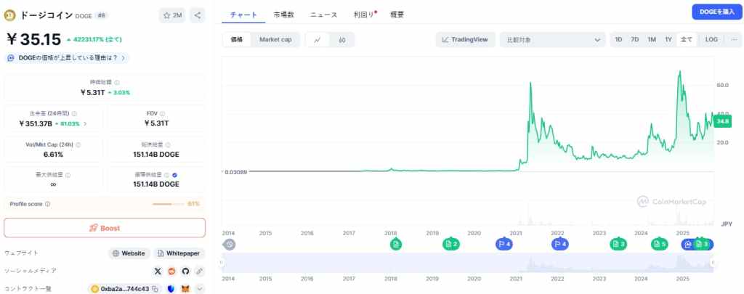Viewport: 744px width, 294px height.
Task: Grab left handle of range navigator
Action: tap(222, 262)
